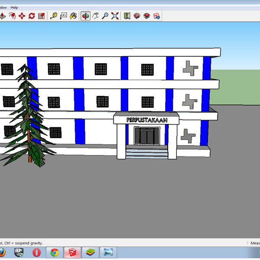Select the Zoom magnifier tool
Image resolution: width=260 pixels, height=260 pixels.
point(105,16)
